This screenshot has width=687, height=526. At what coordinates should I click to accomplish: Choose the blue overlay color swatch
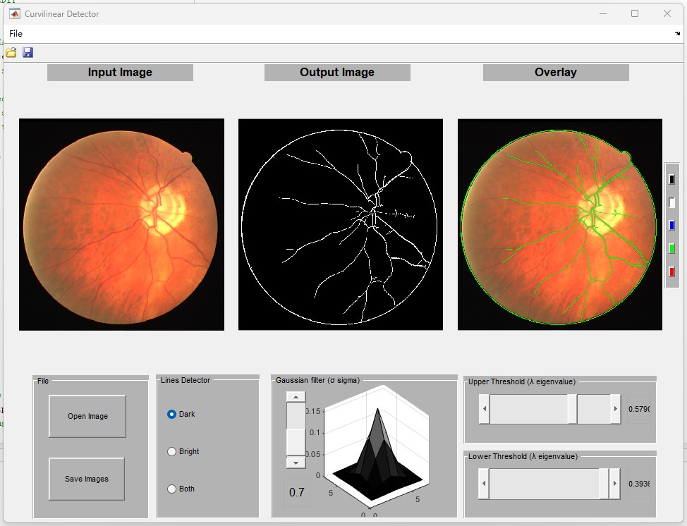pos(671,226)
